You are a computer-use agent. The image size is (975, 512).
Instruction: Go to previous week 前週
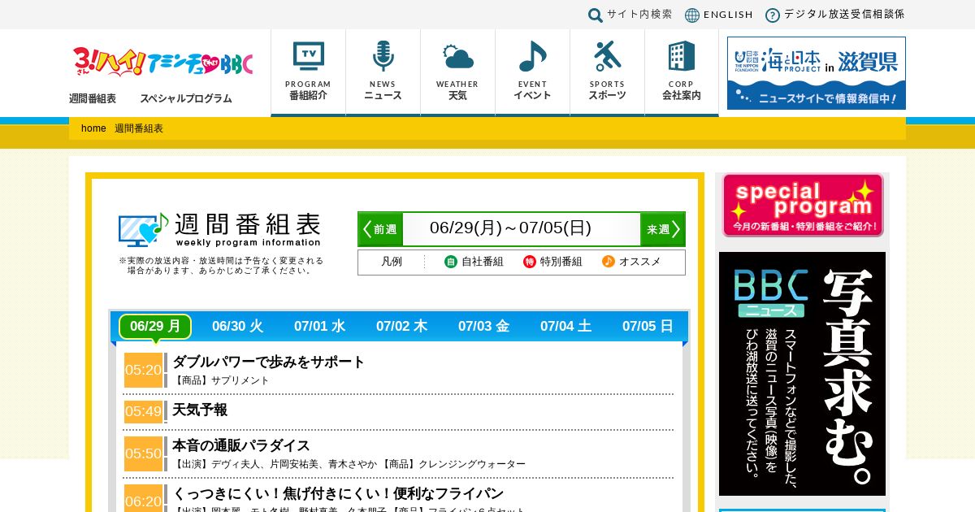[x=380, y=229]
